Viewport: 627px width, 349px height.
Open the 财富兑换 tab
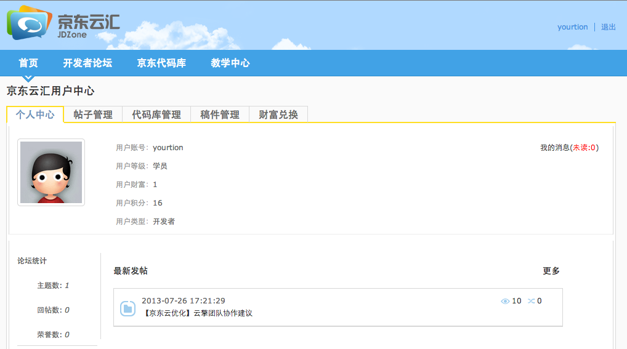click(278, 114)
